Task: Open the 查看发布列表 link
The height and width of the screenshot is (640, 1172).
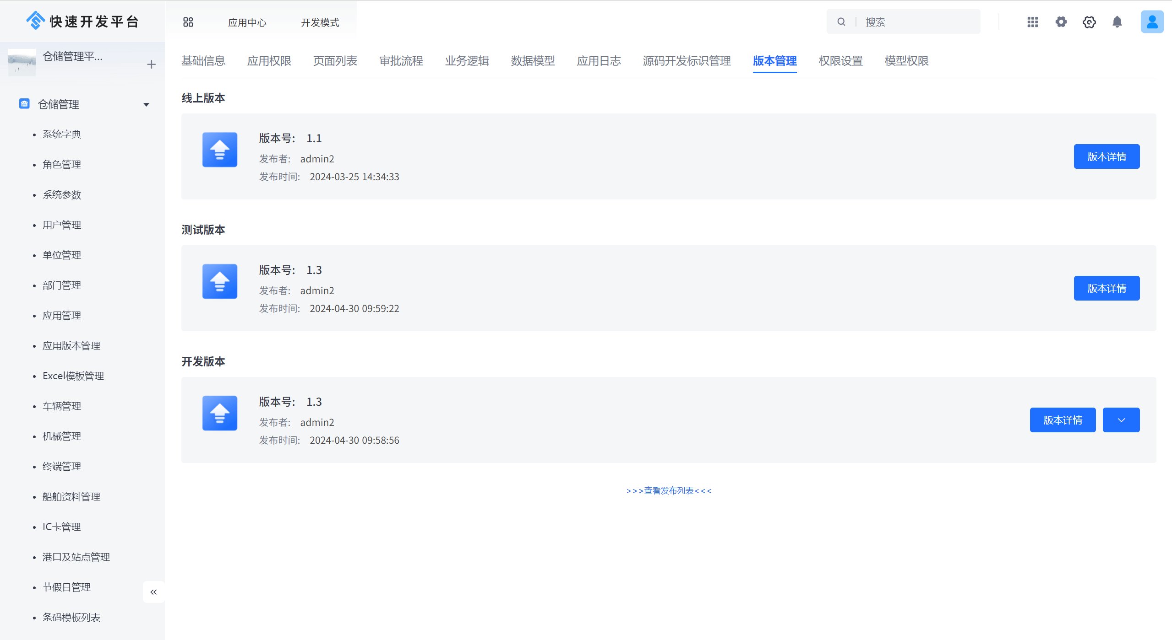Action: point(669,490)
